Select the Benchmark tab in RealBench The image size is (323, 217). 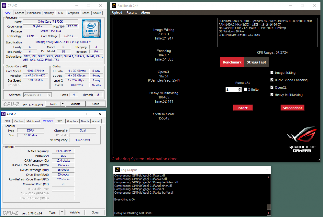point(232,62)
